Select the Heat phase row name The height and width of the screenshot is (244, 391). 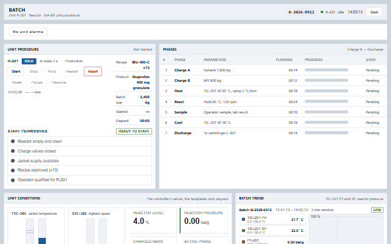click(x=178, y=91)
